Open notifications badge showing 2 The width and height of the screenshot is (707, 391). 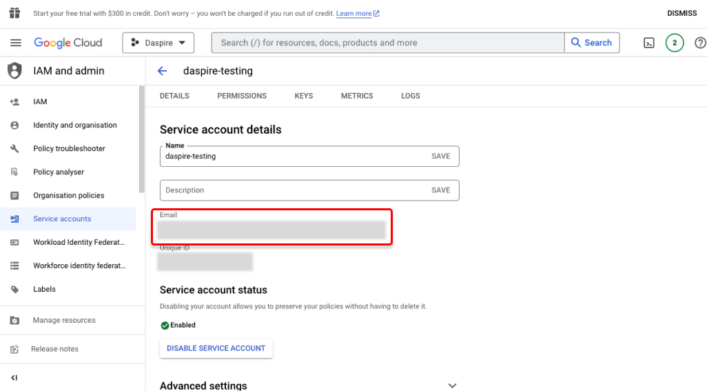tap(675, 43)
